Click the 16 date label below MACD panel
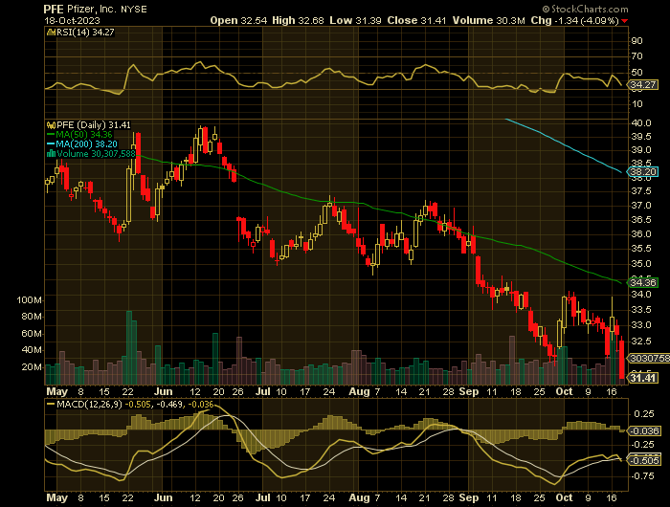The image size is (670, 507). [x=612, y=497]
